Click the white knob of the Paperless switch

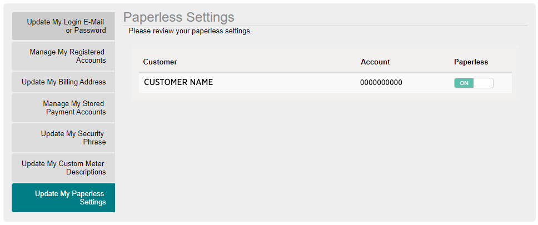pyautogui.click(x=483, y=83)
